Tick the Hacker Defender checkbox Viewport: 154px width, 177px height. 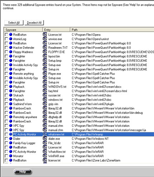pyautogui.click(x=6, y=48)
